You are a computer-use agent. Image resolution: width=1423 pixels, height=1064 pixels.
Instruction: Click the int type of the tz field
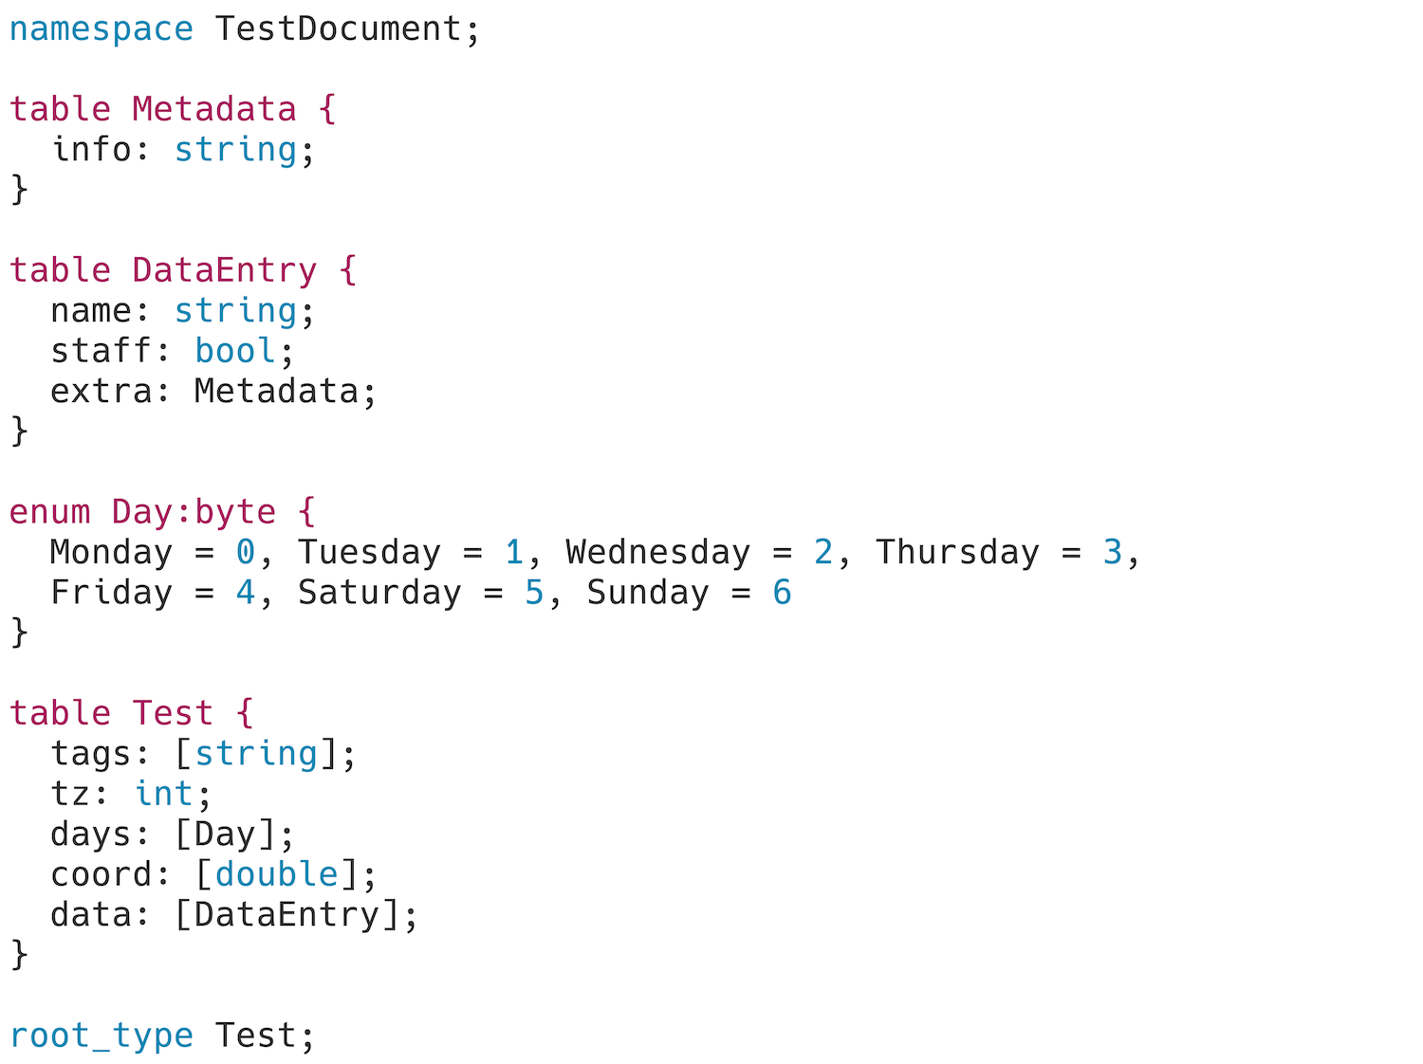[x=163, y=794]
